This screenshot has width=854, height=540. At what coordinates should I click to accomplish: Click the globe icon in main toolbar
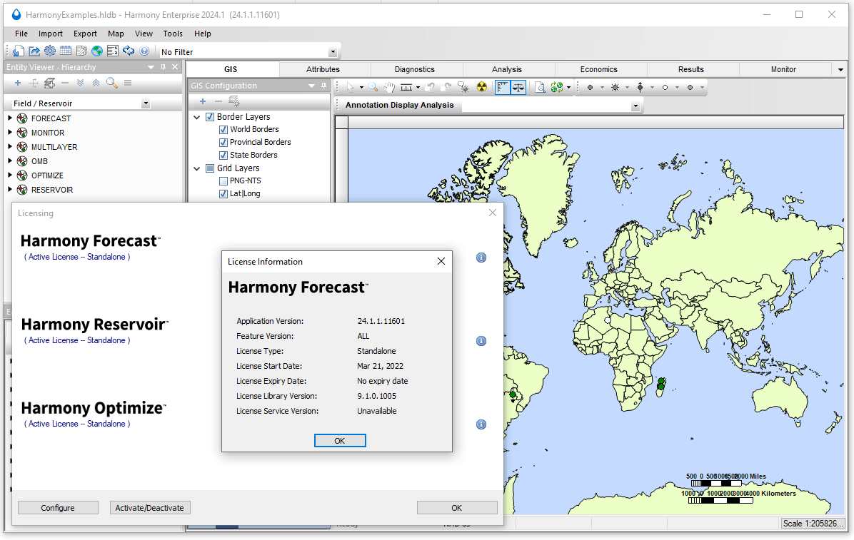pyautogui.click(x=98, y=51)
